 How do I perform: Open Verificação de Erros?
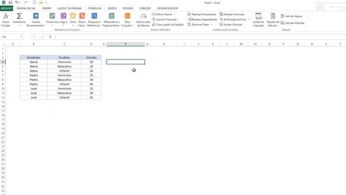click(233, 19)
